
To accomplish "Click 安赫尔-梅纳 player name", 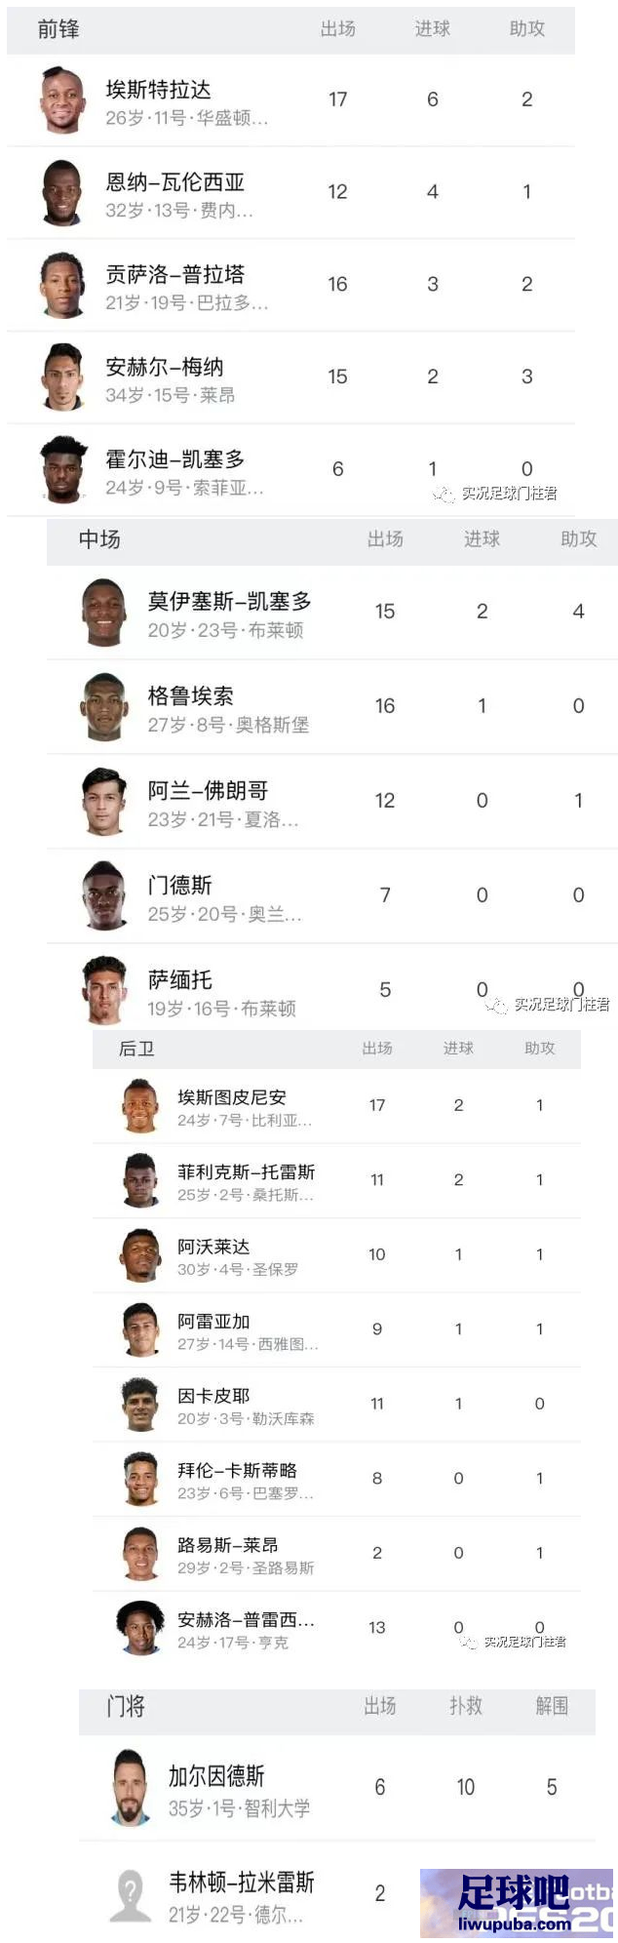I will pyautogui.click(x=165, y=367).
